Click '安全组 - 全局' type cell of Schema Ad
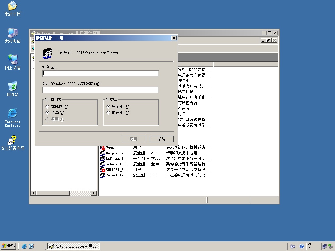This screenshot has height=251, width=335. 146,164
